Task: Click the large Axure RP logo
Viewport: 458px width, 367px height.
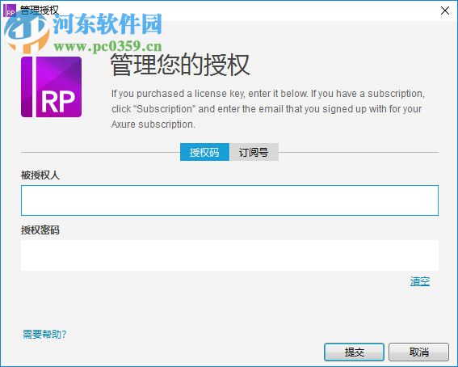Action: pos(52,87)
